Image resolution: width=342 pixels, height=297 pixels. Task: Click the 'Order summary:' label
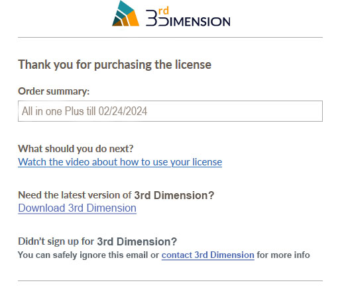(x=54, y=91)
